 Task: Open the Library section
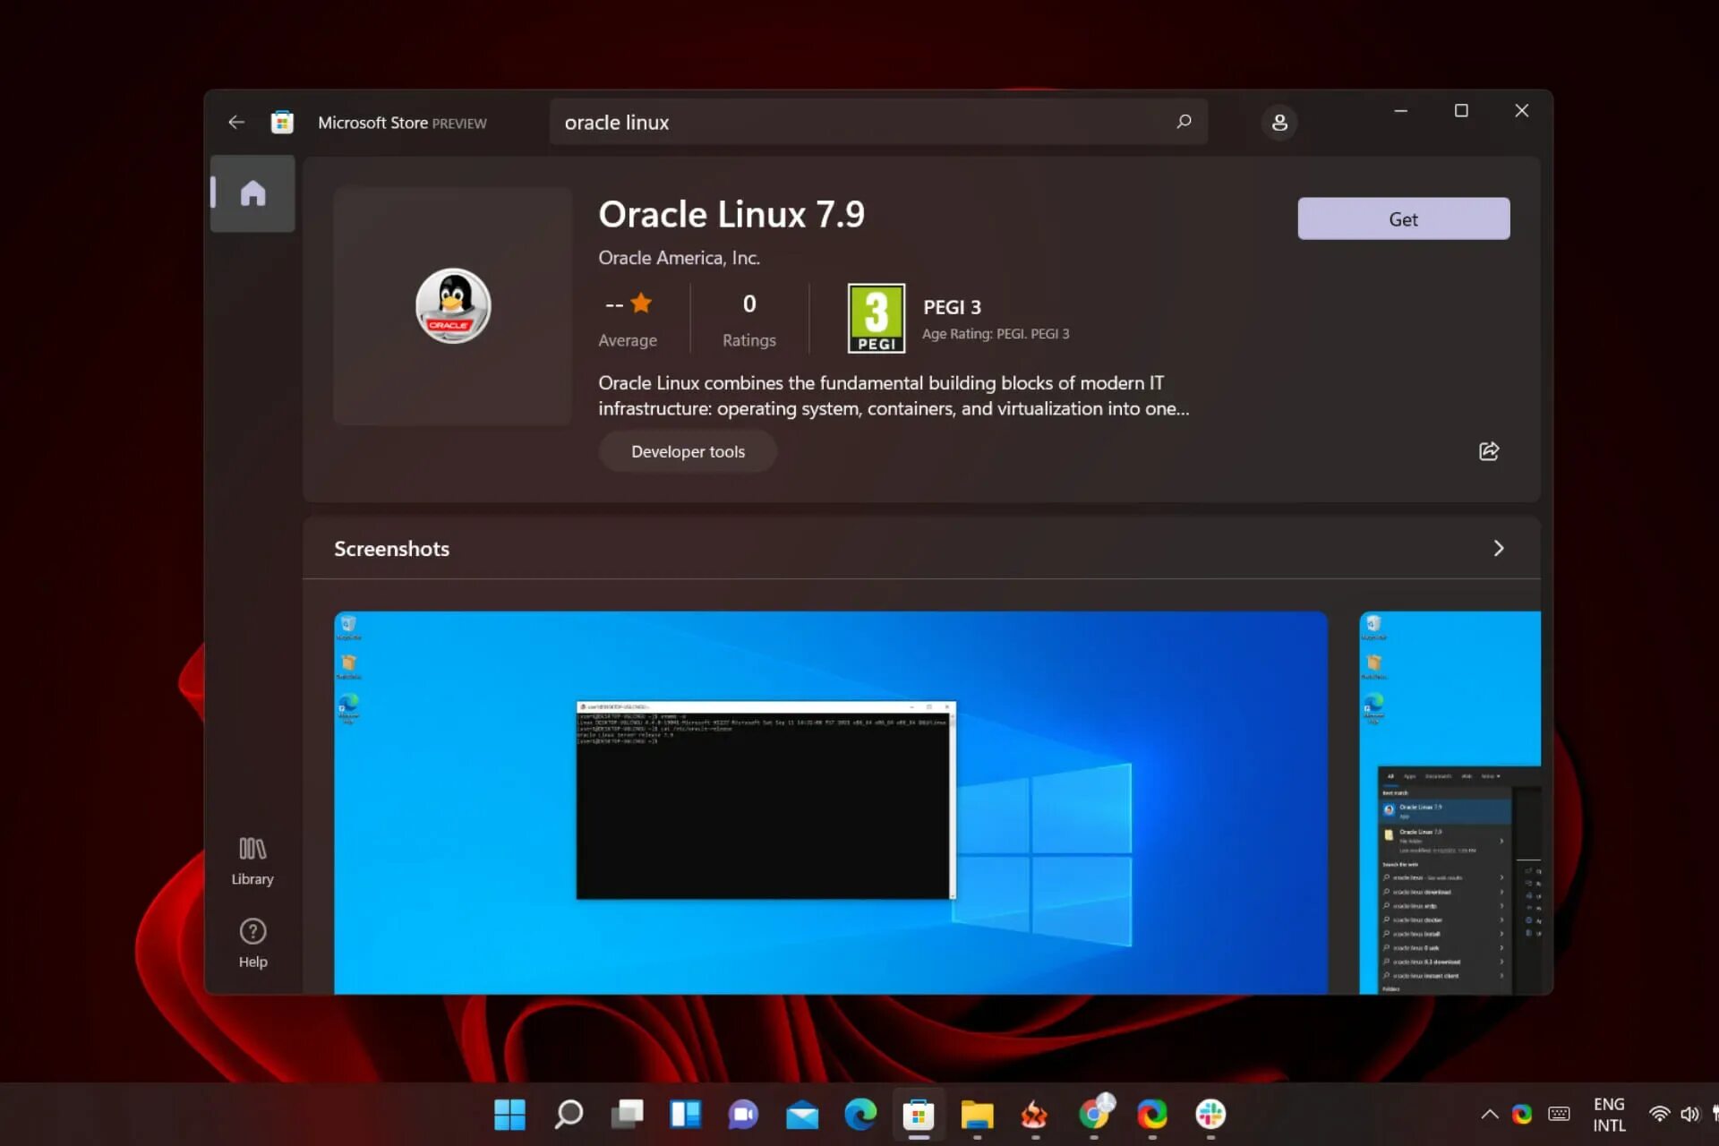coord(252,861)
